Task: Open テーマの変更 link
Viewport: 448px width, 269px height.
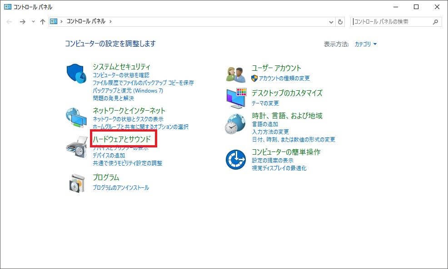Action: point(265,103)
